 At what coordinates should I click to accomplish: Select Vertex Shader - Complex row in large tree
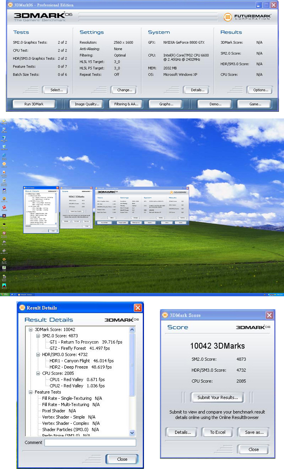point(71,423)
